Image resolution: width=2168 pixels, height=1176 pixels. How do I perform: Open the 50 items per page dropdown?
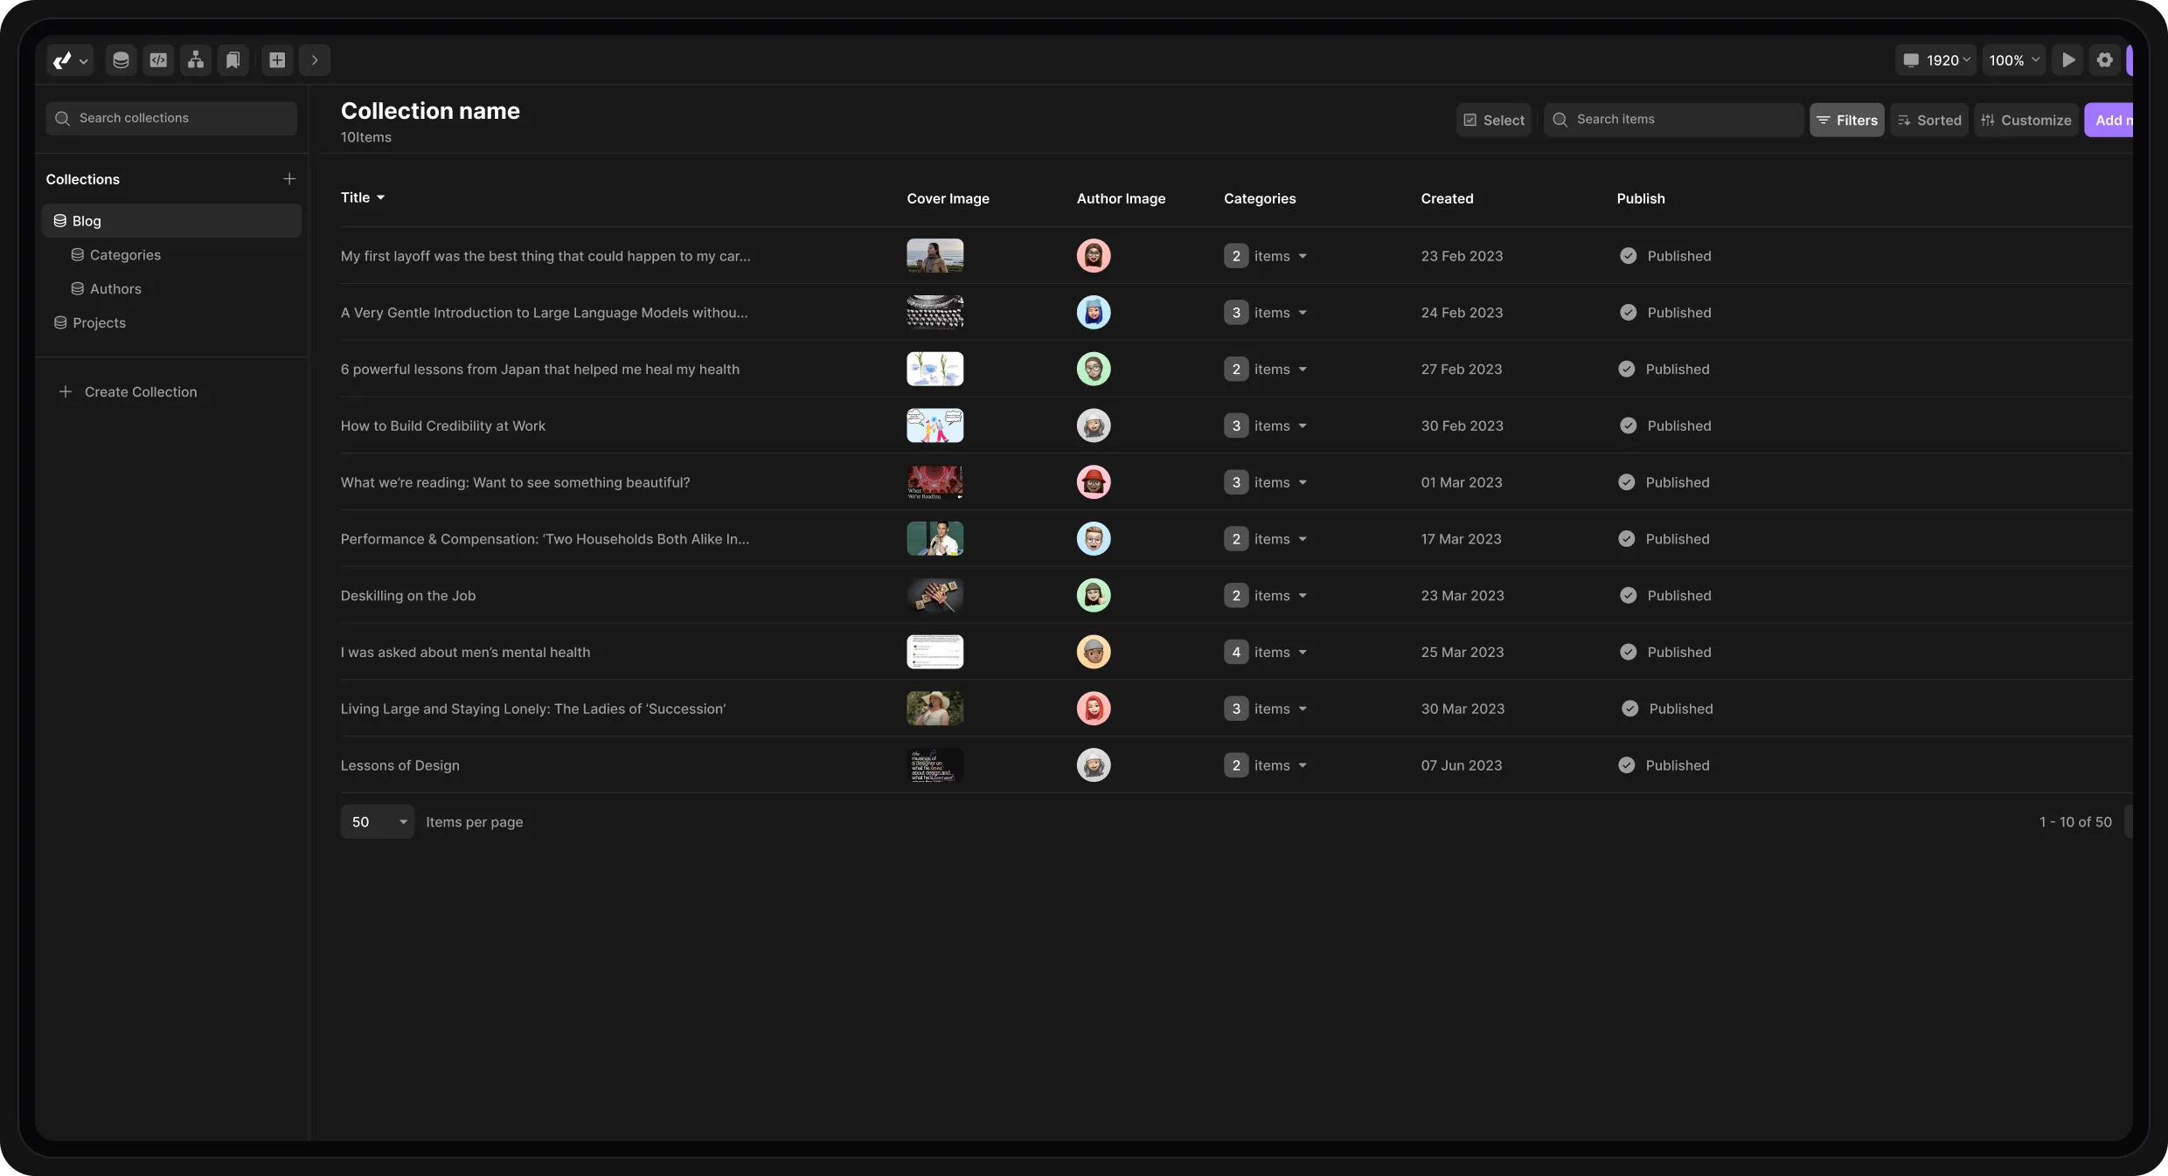click(378, 822)
